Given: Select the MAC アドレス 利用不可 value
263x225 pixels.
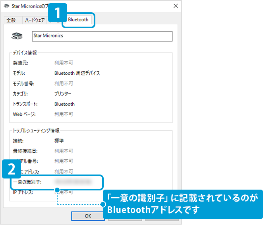Looking at the screenshot, I should (x=64, y=172).
